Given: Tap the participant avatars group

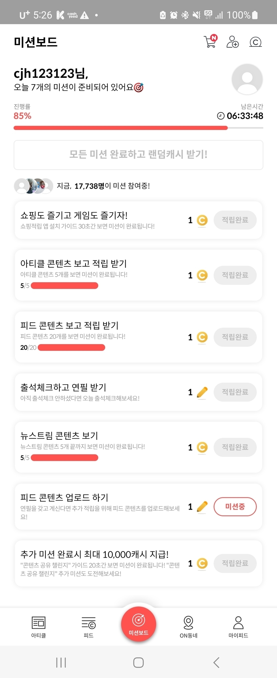Looking at the screenshot, I should click(x=33, y=186).
